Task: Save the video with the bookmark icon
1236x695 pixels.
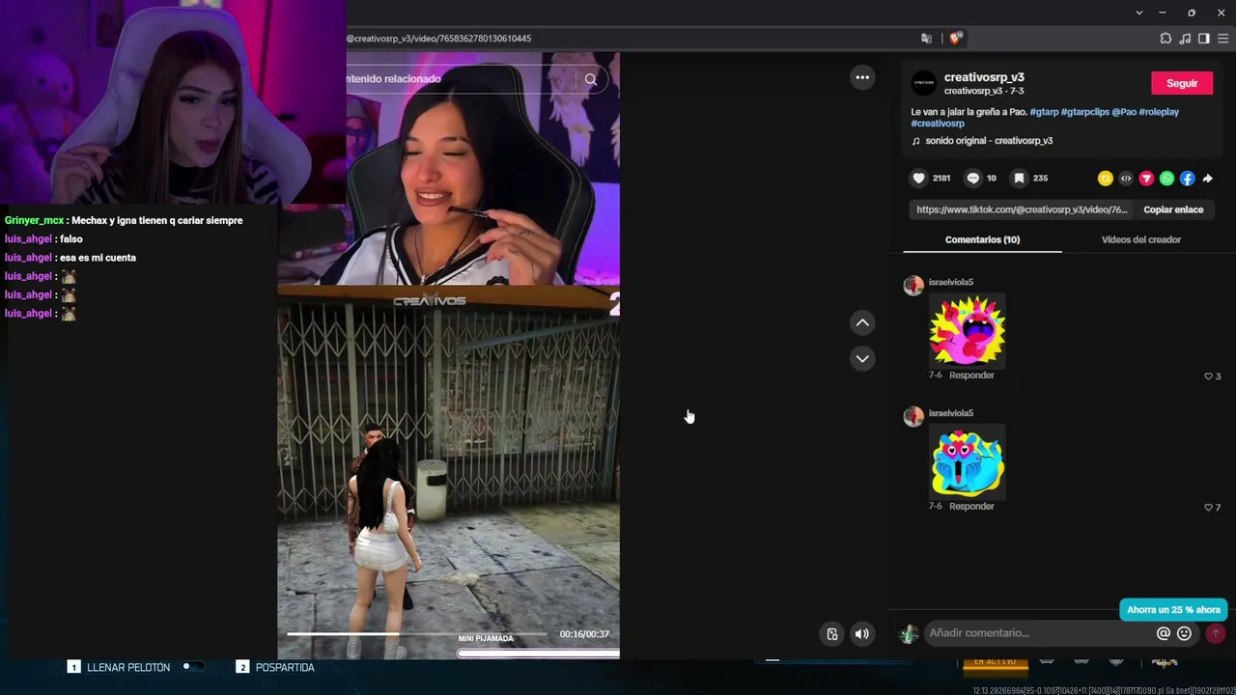Action: (x=1019, y=178)
